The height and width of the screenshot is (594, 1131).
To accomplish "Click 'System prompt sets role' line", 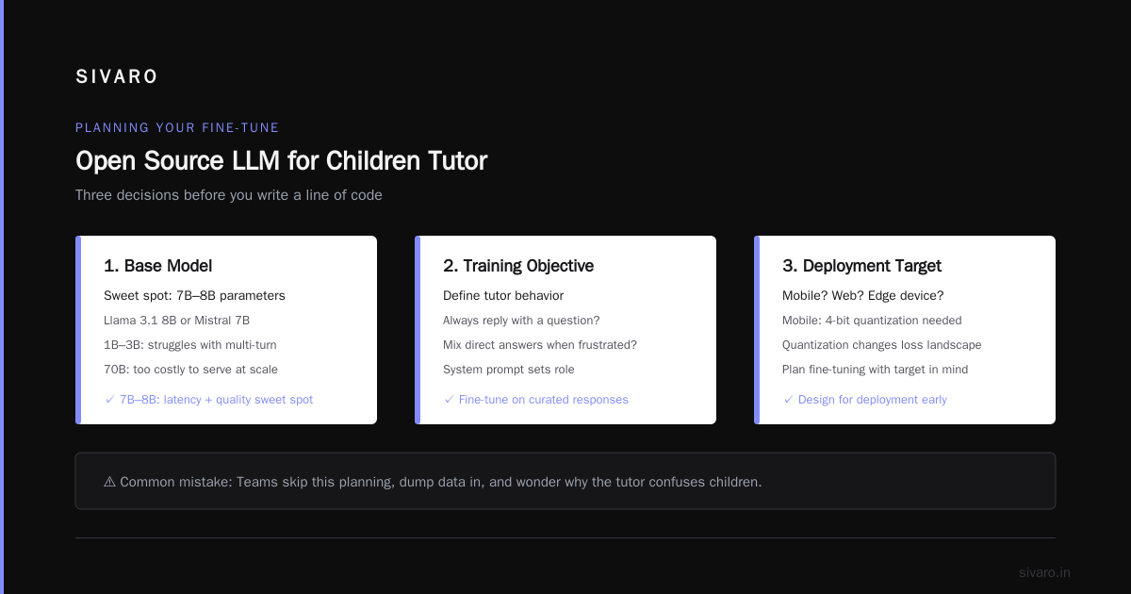I will 509,370.
